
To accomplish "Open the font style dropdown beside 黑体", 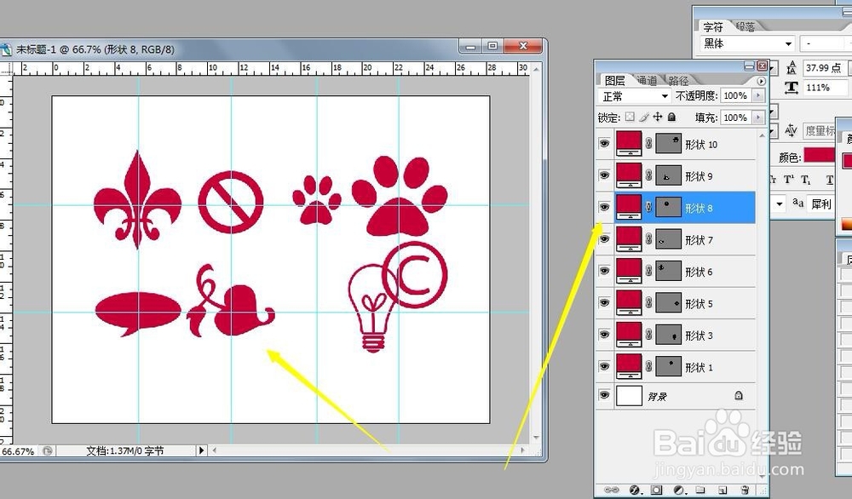I will pos(826,43).
